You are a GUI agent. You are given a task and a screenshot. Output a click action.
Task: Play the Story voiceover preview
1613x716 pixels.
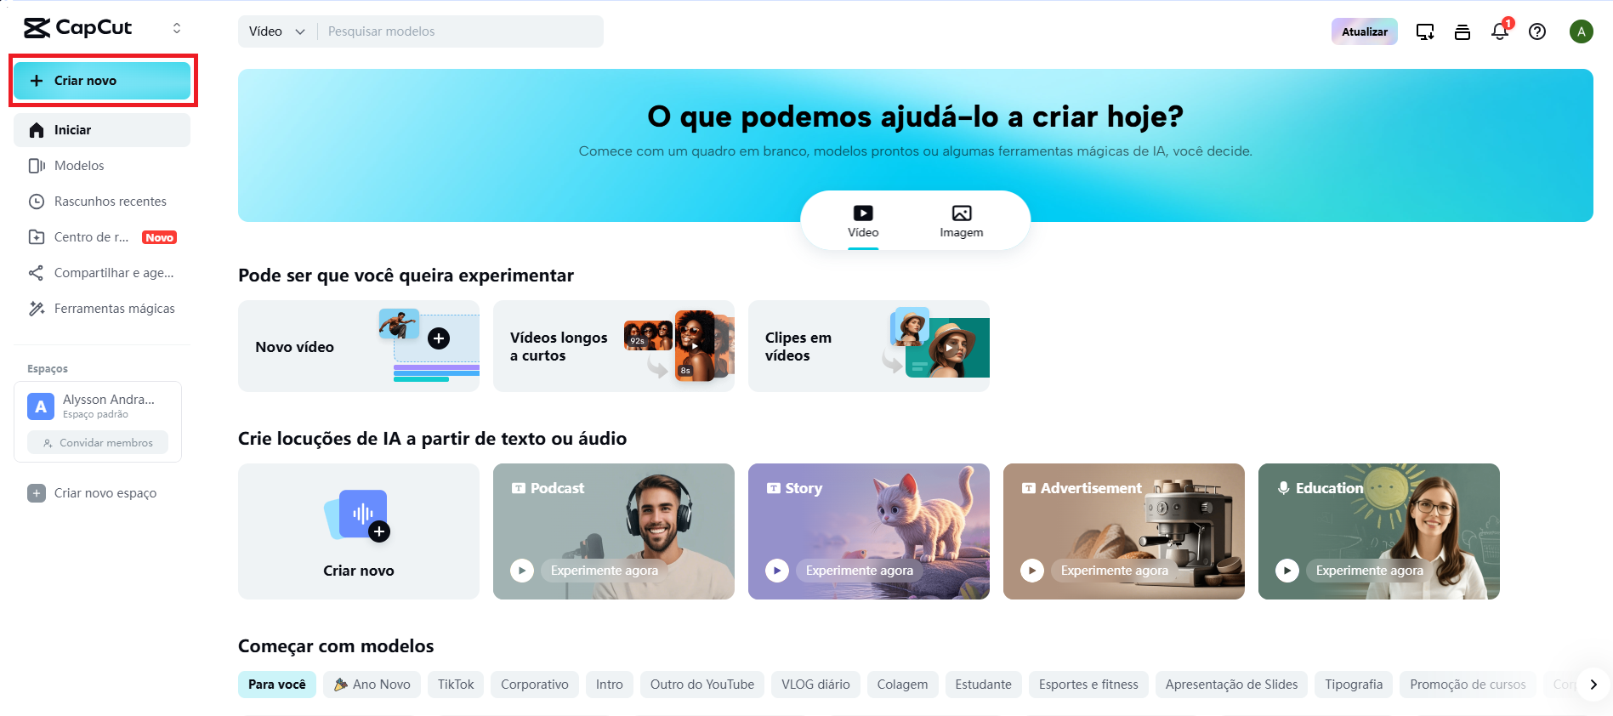point(777,571)
